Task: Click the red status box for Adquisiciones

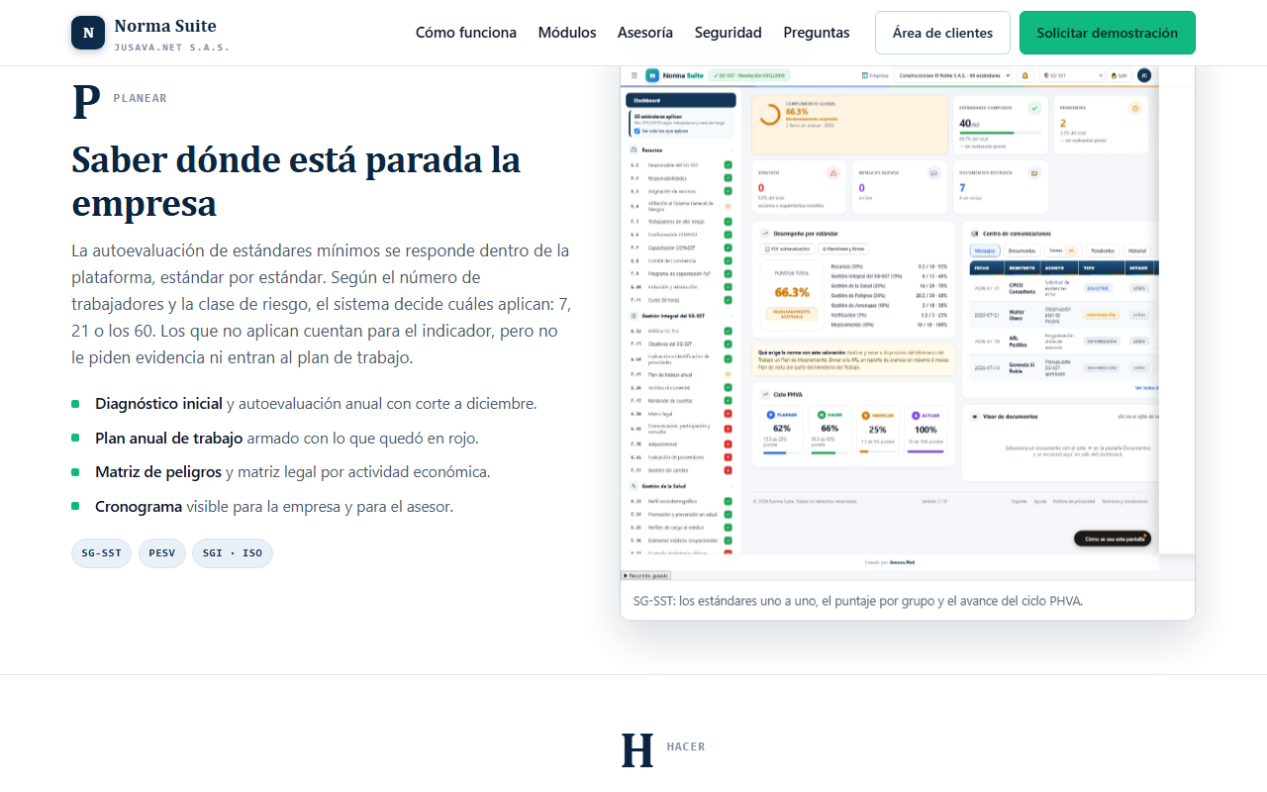Action: tap(728, 444)
